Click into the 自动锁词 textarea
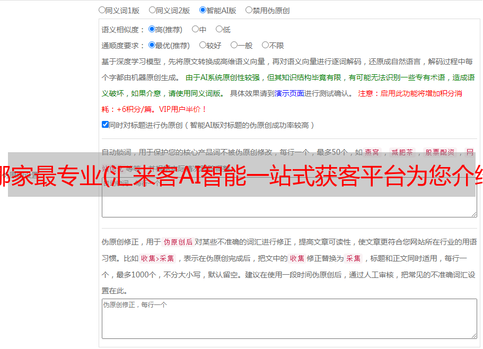 pos(289,197)
